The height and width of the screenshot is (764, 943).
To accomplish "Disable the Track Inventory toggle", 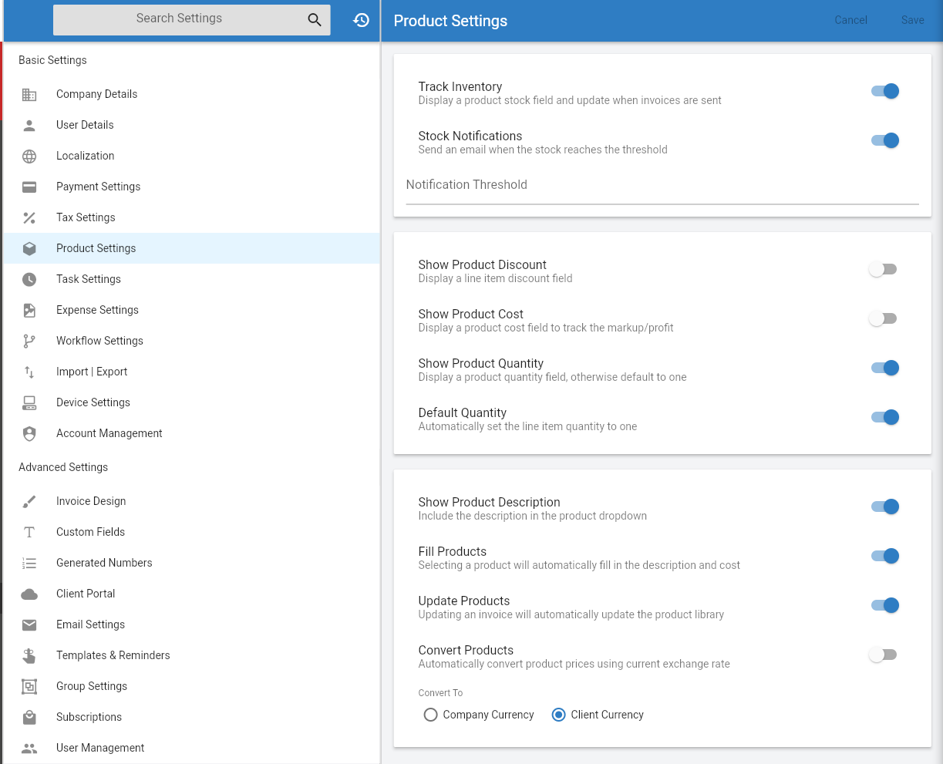I will 884,91.
